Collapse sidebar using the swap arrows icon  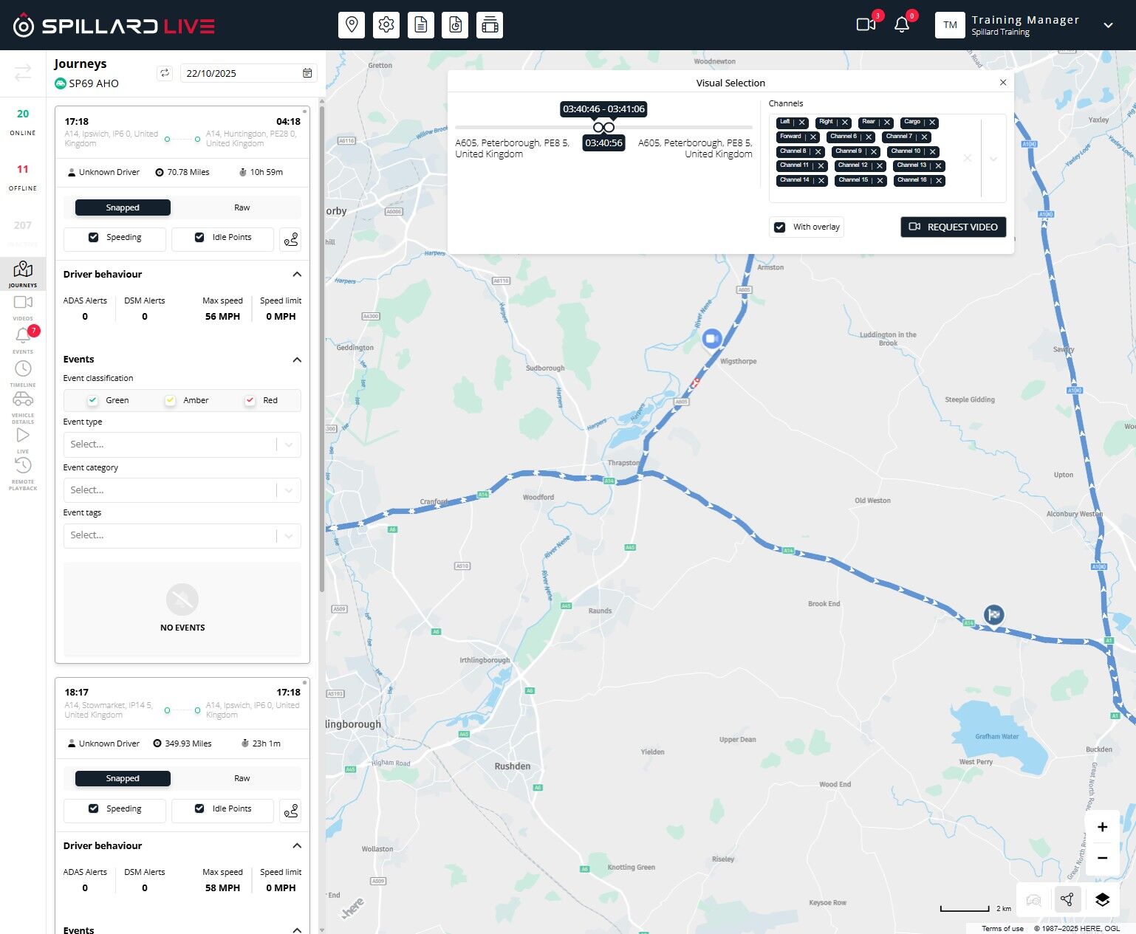[23, 72]
